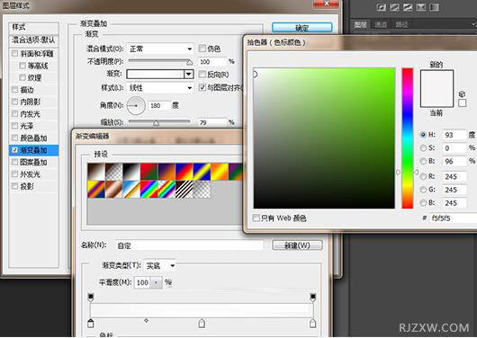Click the 不透明度 slider track

click(x=160, y=60)
